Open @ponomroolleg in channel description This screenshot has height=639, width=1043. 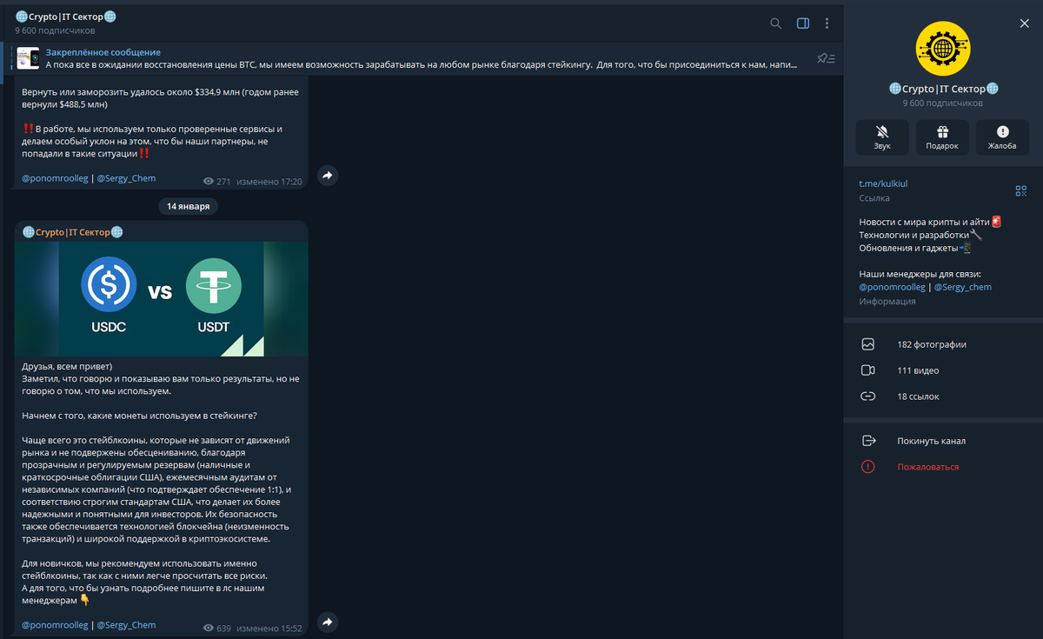point(893,287)
